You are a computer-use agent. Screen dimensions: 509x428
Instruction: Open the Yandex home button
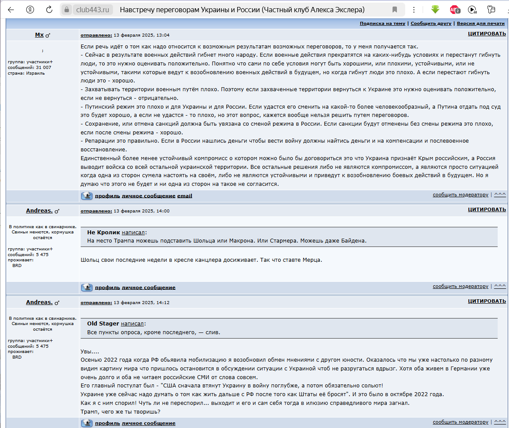[x=30, y=10]
